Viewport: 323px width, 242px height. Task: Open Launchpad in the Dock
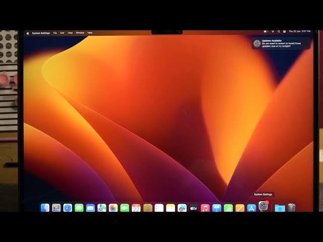56,208
